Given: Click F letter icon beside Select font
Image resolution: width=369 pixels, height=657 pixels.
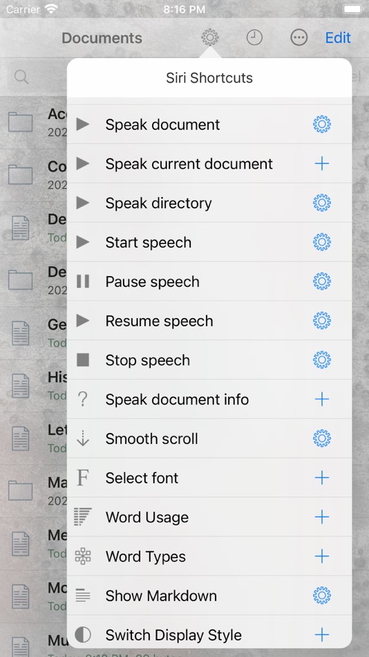Looking at the screenshot, I should pos(83,478).
